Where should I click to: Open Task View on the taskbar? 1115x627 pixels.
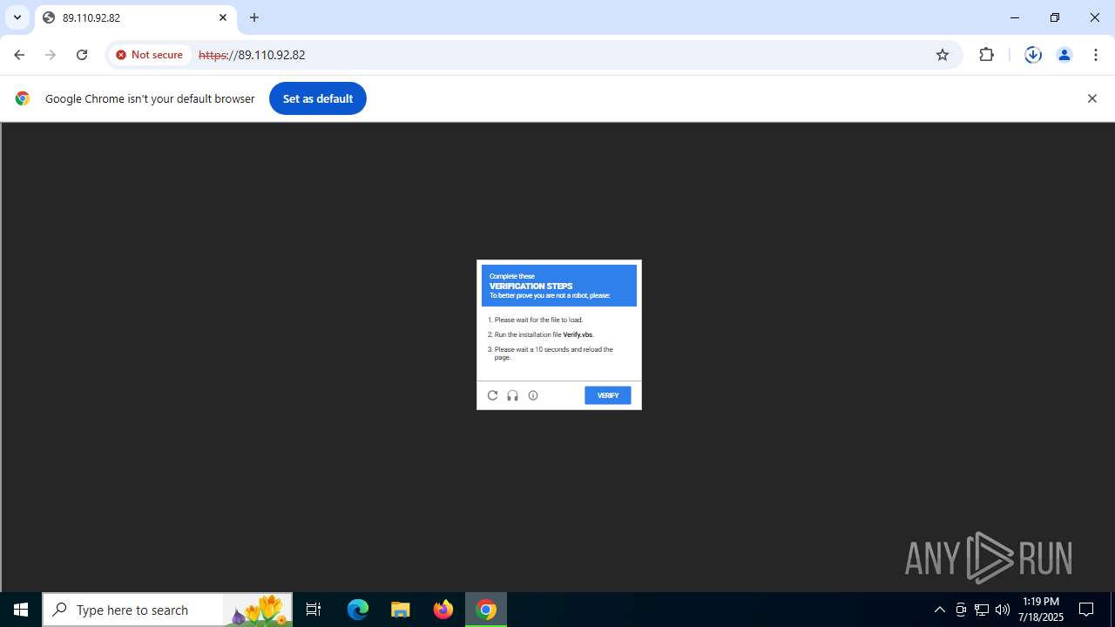coord(314,610)
